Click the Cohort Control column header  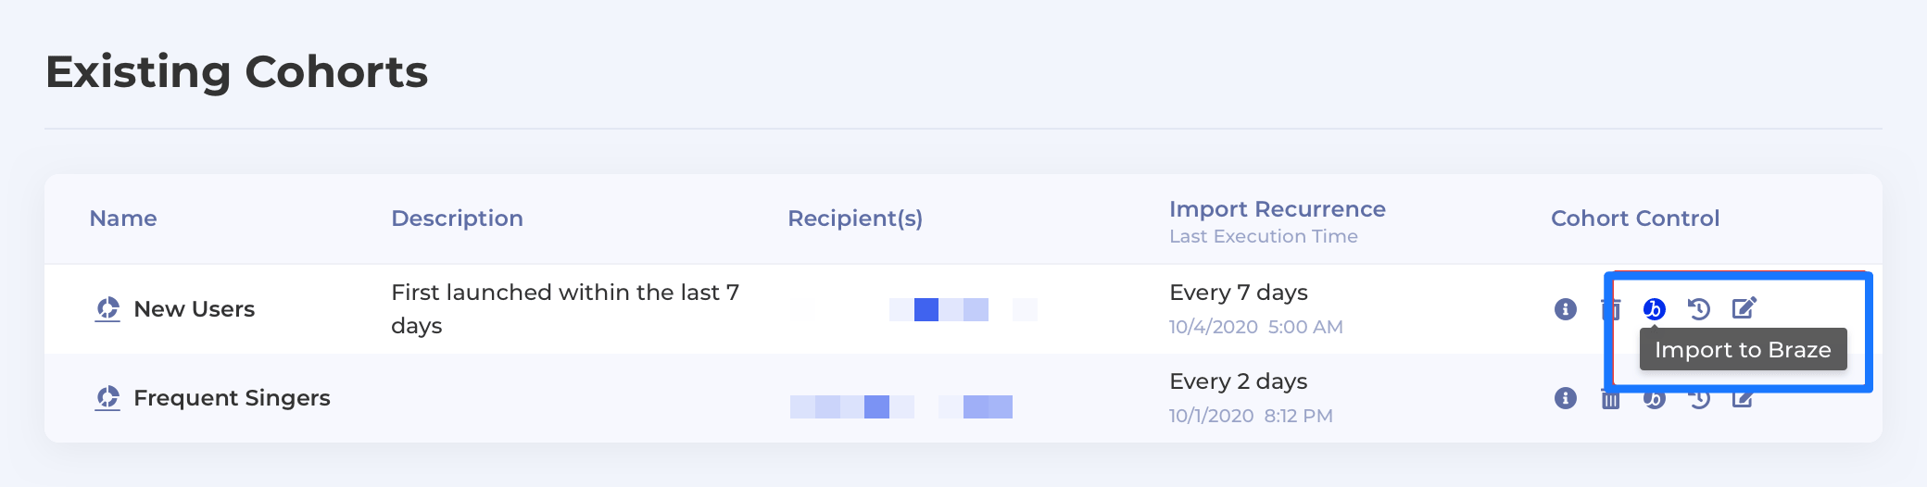(x=1635, y=219)
